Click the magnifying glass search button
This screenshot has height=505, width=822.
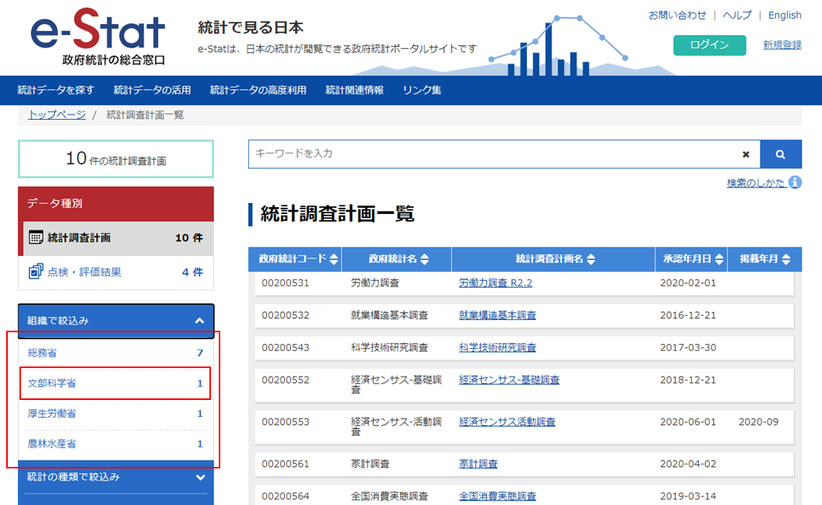tap(780, 154)
